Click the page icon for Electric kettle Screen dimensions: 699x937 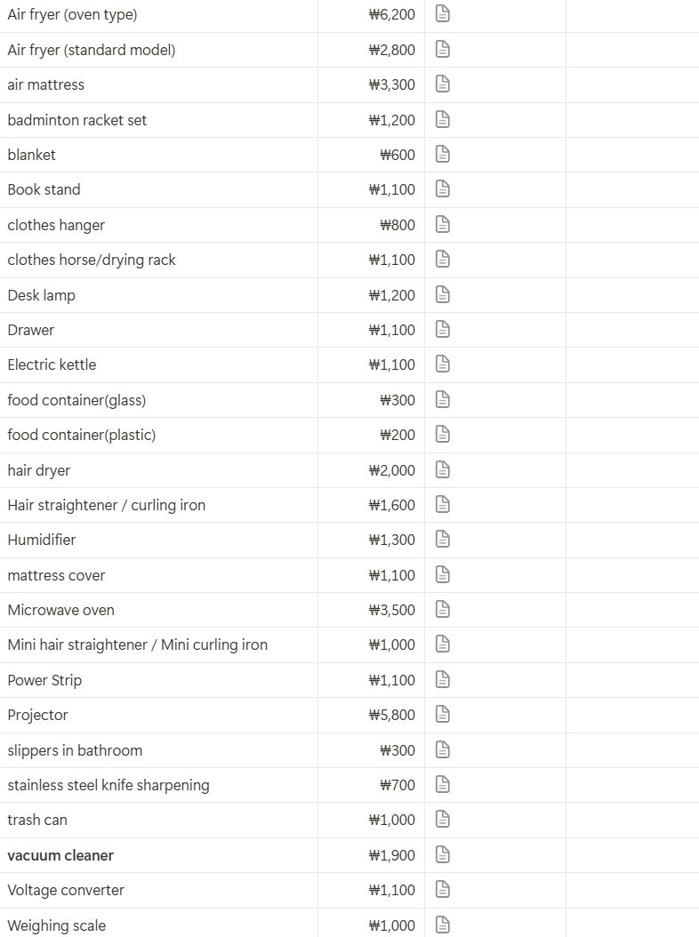[443, 364]
